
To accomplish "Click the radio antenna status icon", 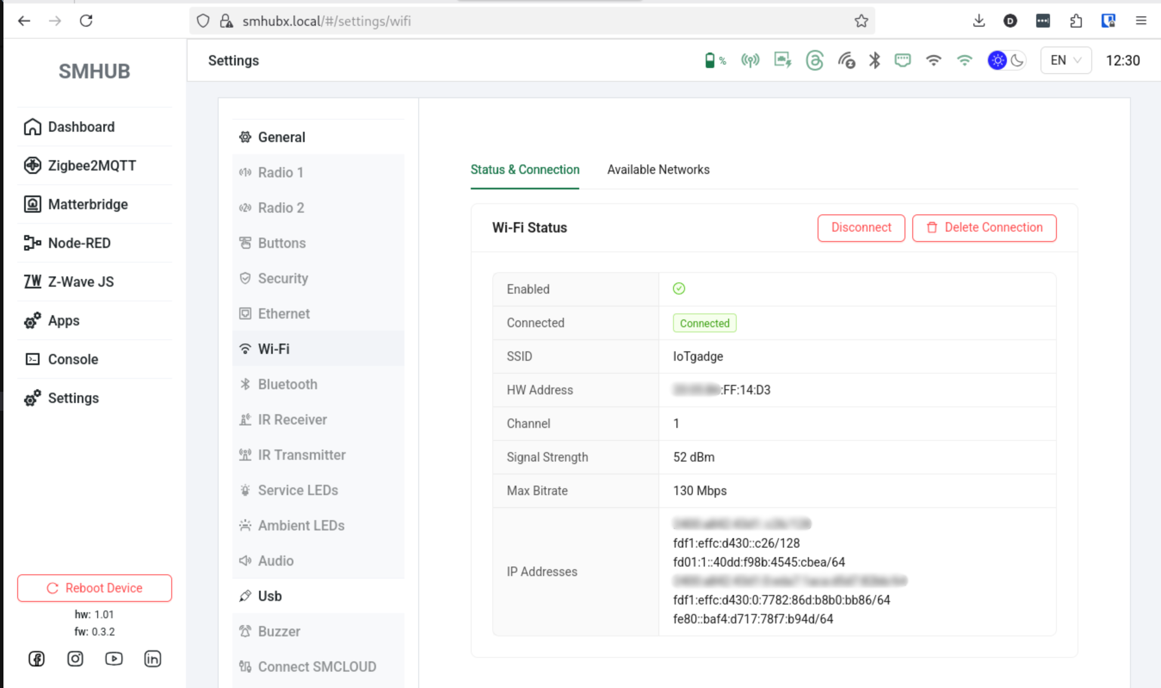I will [750, 60].
